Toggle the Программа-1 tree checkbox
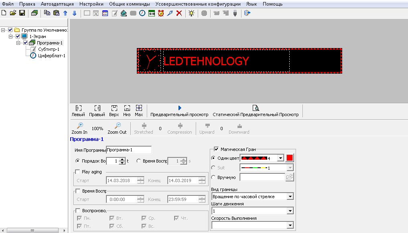Viewport: 408px width, 233px height. click(25, 42)
